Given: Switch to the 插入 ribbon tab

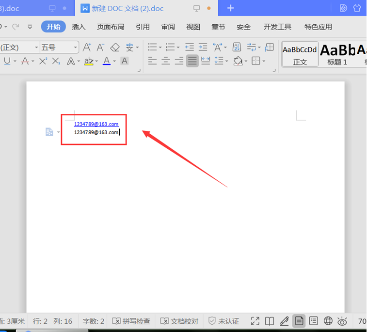Looking at the screenshot, I should tap(79, 27).
